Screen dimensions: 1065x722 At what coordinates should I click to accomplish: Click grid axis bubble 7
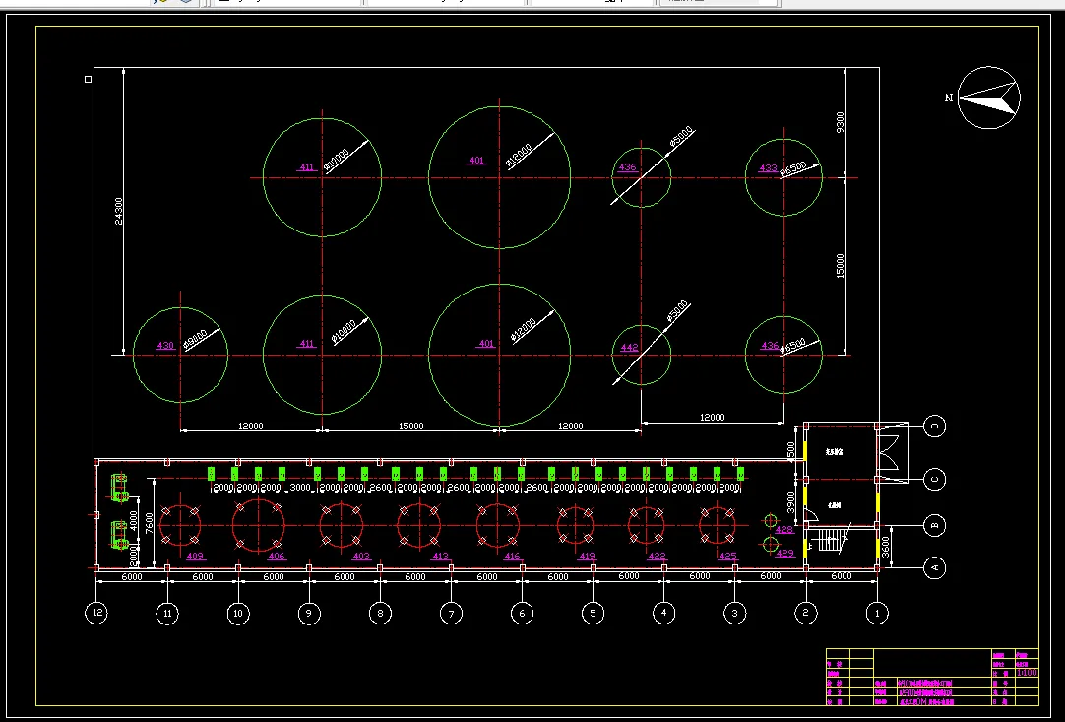[451, 614]
